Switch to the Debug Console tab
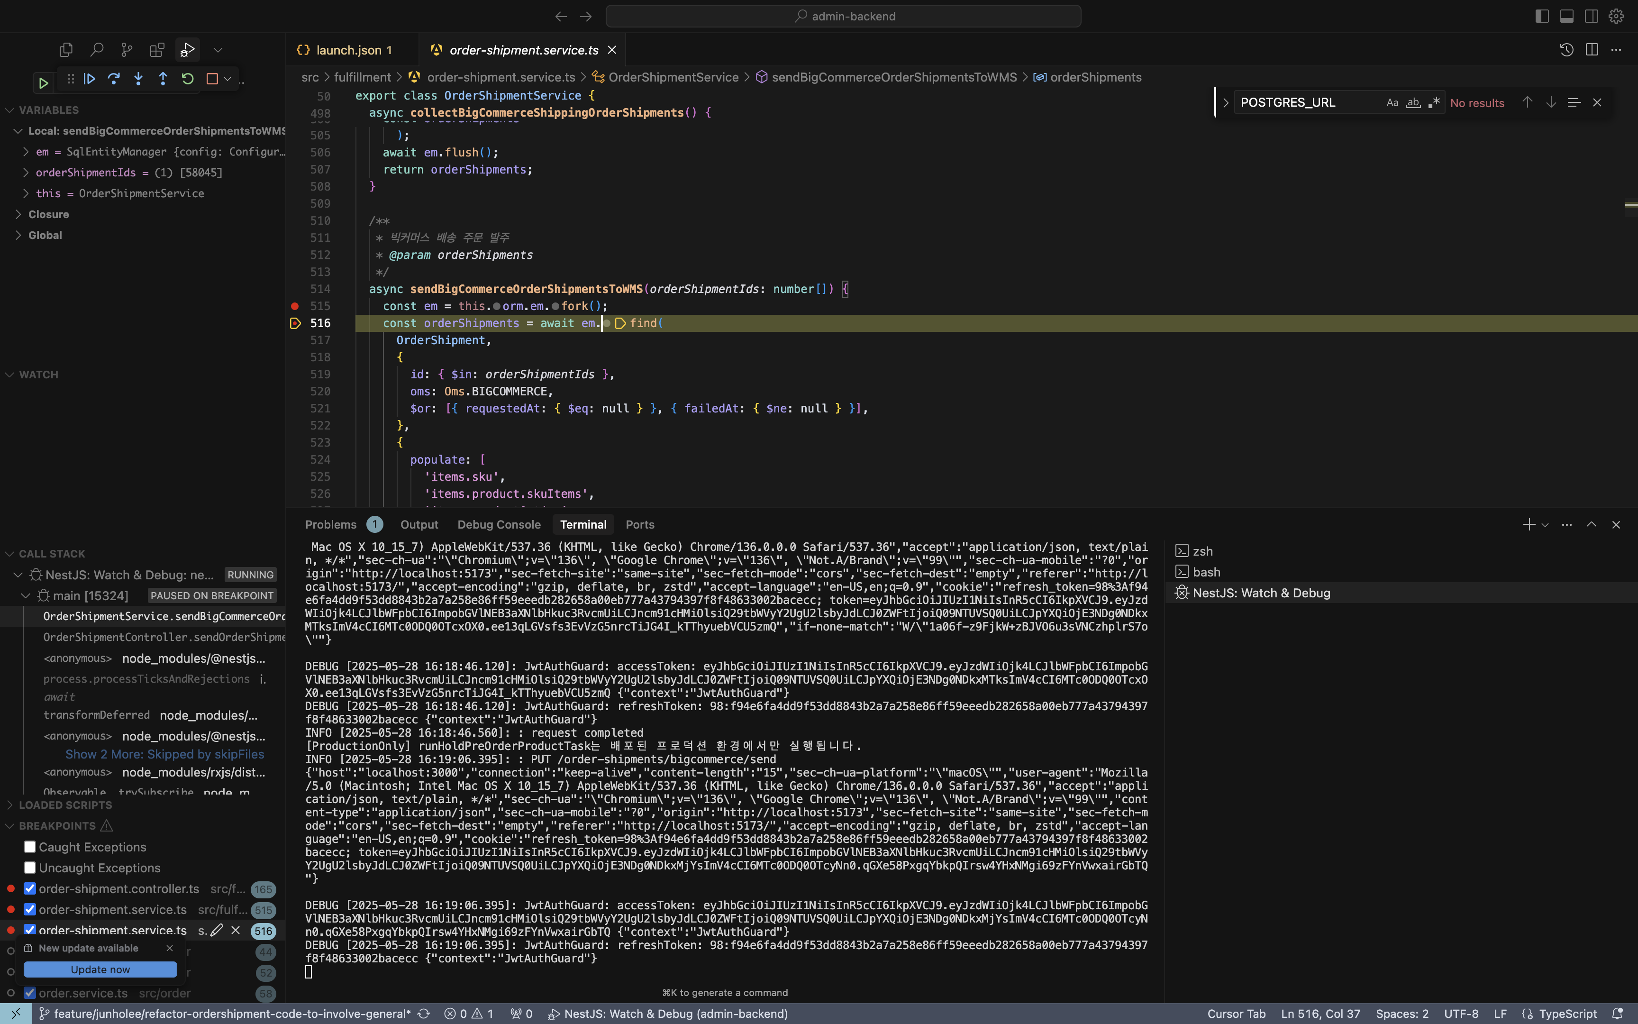The image size is (1638, 1024). point(499,524)
